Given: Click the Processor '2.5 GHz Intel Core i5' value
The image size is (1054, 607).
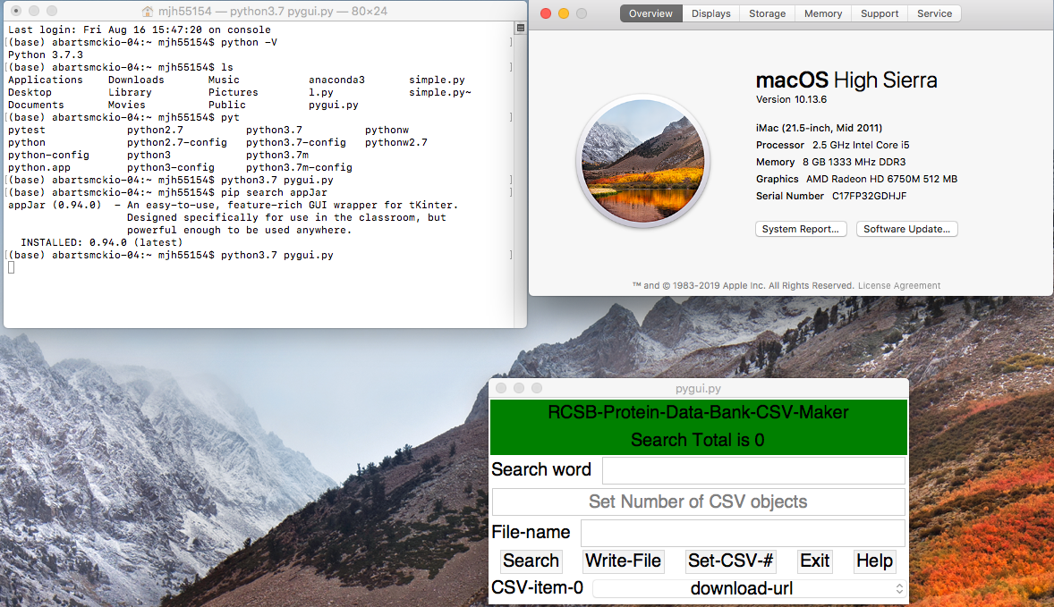Looking at the screenshot, I should 861,145.
